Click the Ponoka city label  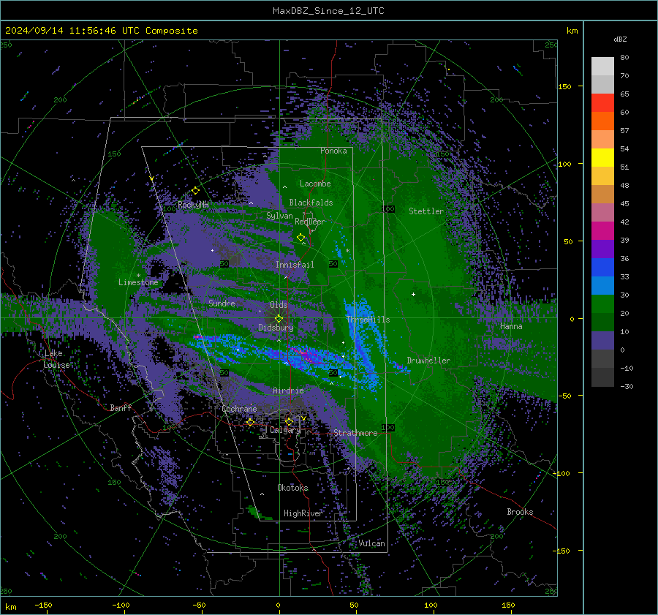tap(333, 151)
